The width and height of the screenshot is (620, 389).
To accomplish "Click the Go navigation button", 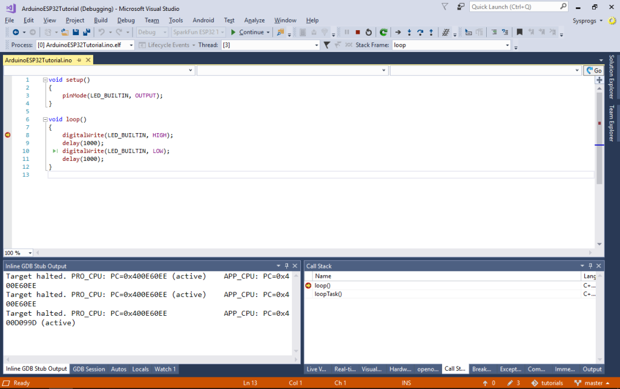I will 592,70.
